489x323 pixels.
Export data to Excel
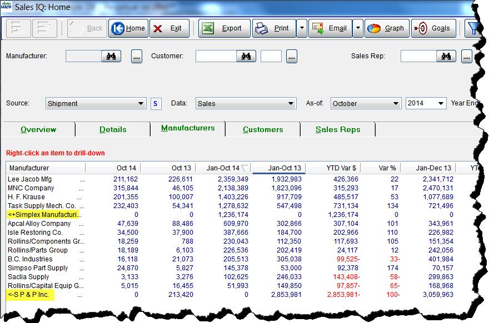(224, 28)
